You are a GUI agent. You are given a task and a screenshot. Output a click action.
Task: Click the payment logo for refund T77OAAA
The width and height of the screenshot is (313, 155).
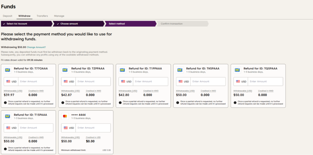click(8, 70)
